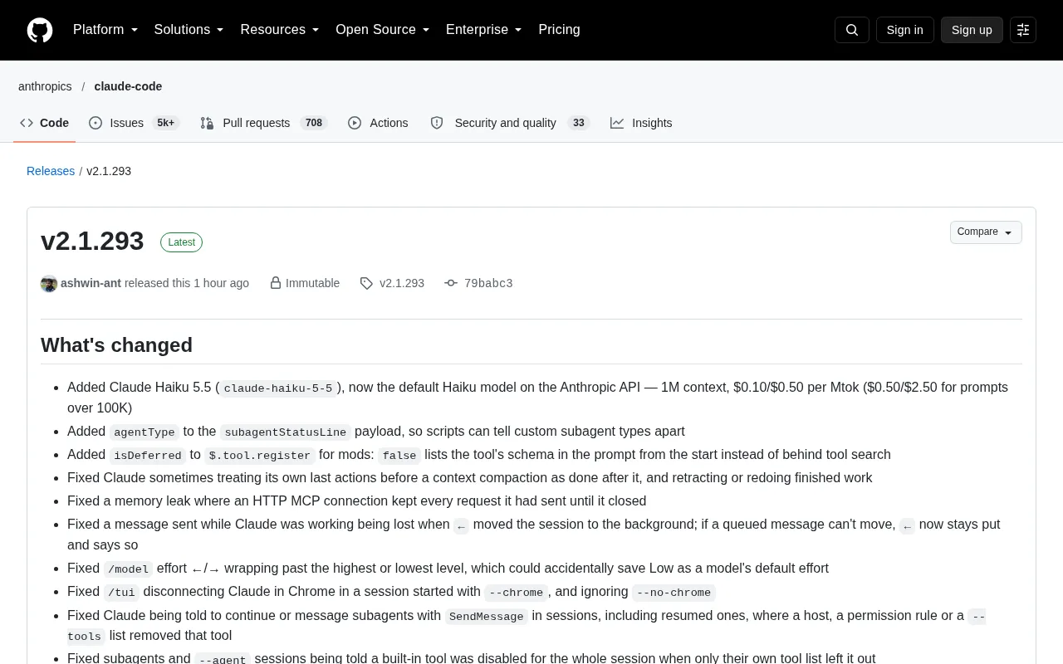This screenshot has height=664, width=1063.
Task: Click the /tui code text
Action: click(121, 593)
